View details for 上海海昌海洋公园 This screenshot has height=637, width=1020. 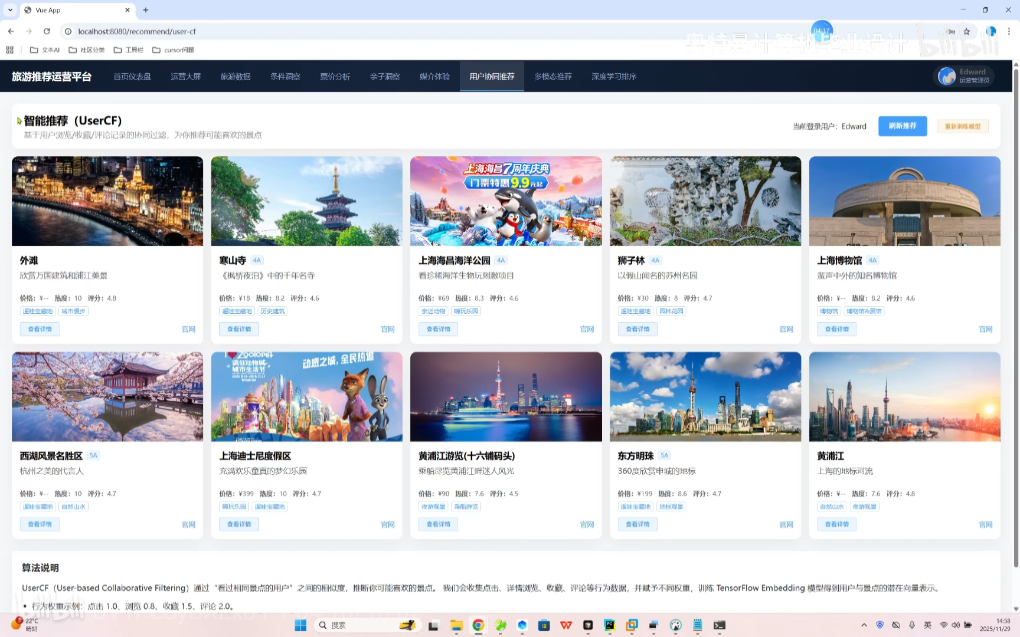click(439, 329)
